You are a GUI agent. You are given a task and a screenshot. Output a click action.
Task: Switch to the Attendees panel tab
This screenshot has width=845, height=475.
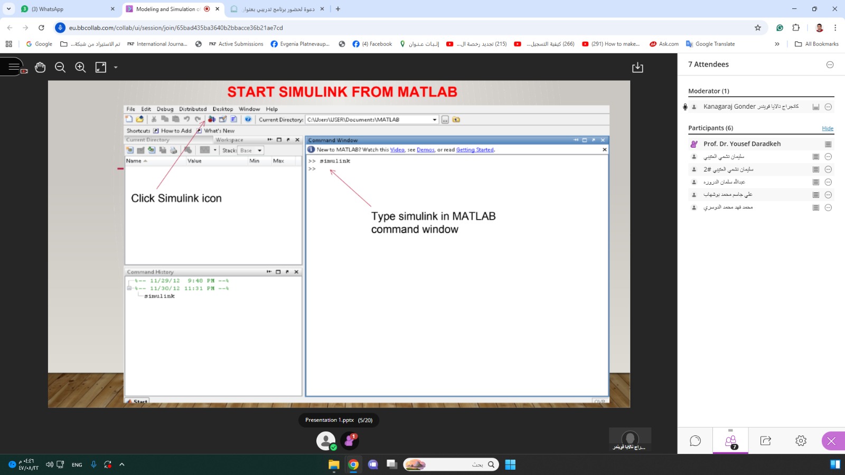coord(730,441)
